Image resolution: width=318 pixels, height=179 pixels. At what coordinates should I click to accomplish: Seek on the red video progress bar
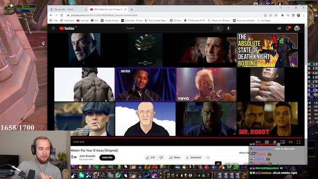coord(187,138)
